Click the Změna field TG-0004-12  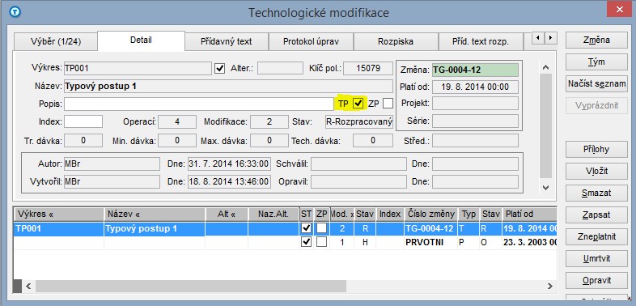pyautogui.click(x=475, y=70)
